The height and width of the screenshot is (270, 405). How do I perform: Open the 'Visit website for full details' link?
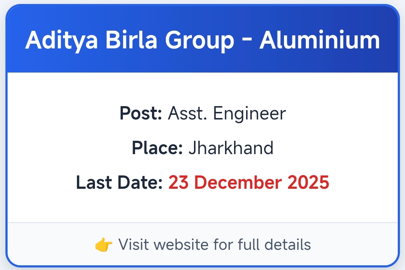(x=215, y=245)
